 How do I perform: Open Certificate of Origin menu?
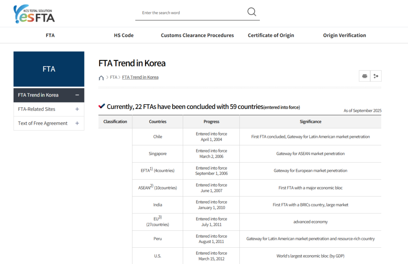coord(271,35)
